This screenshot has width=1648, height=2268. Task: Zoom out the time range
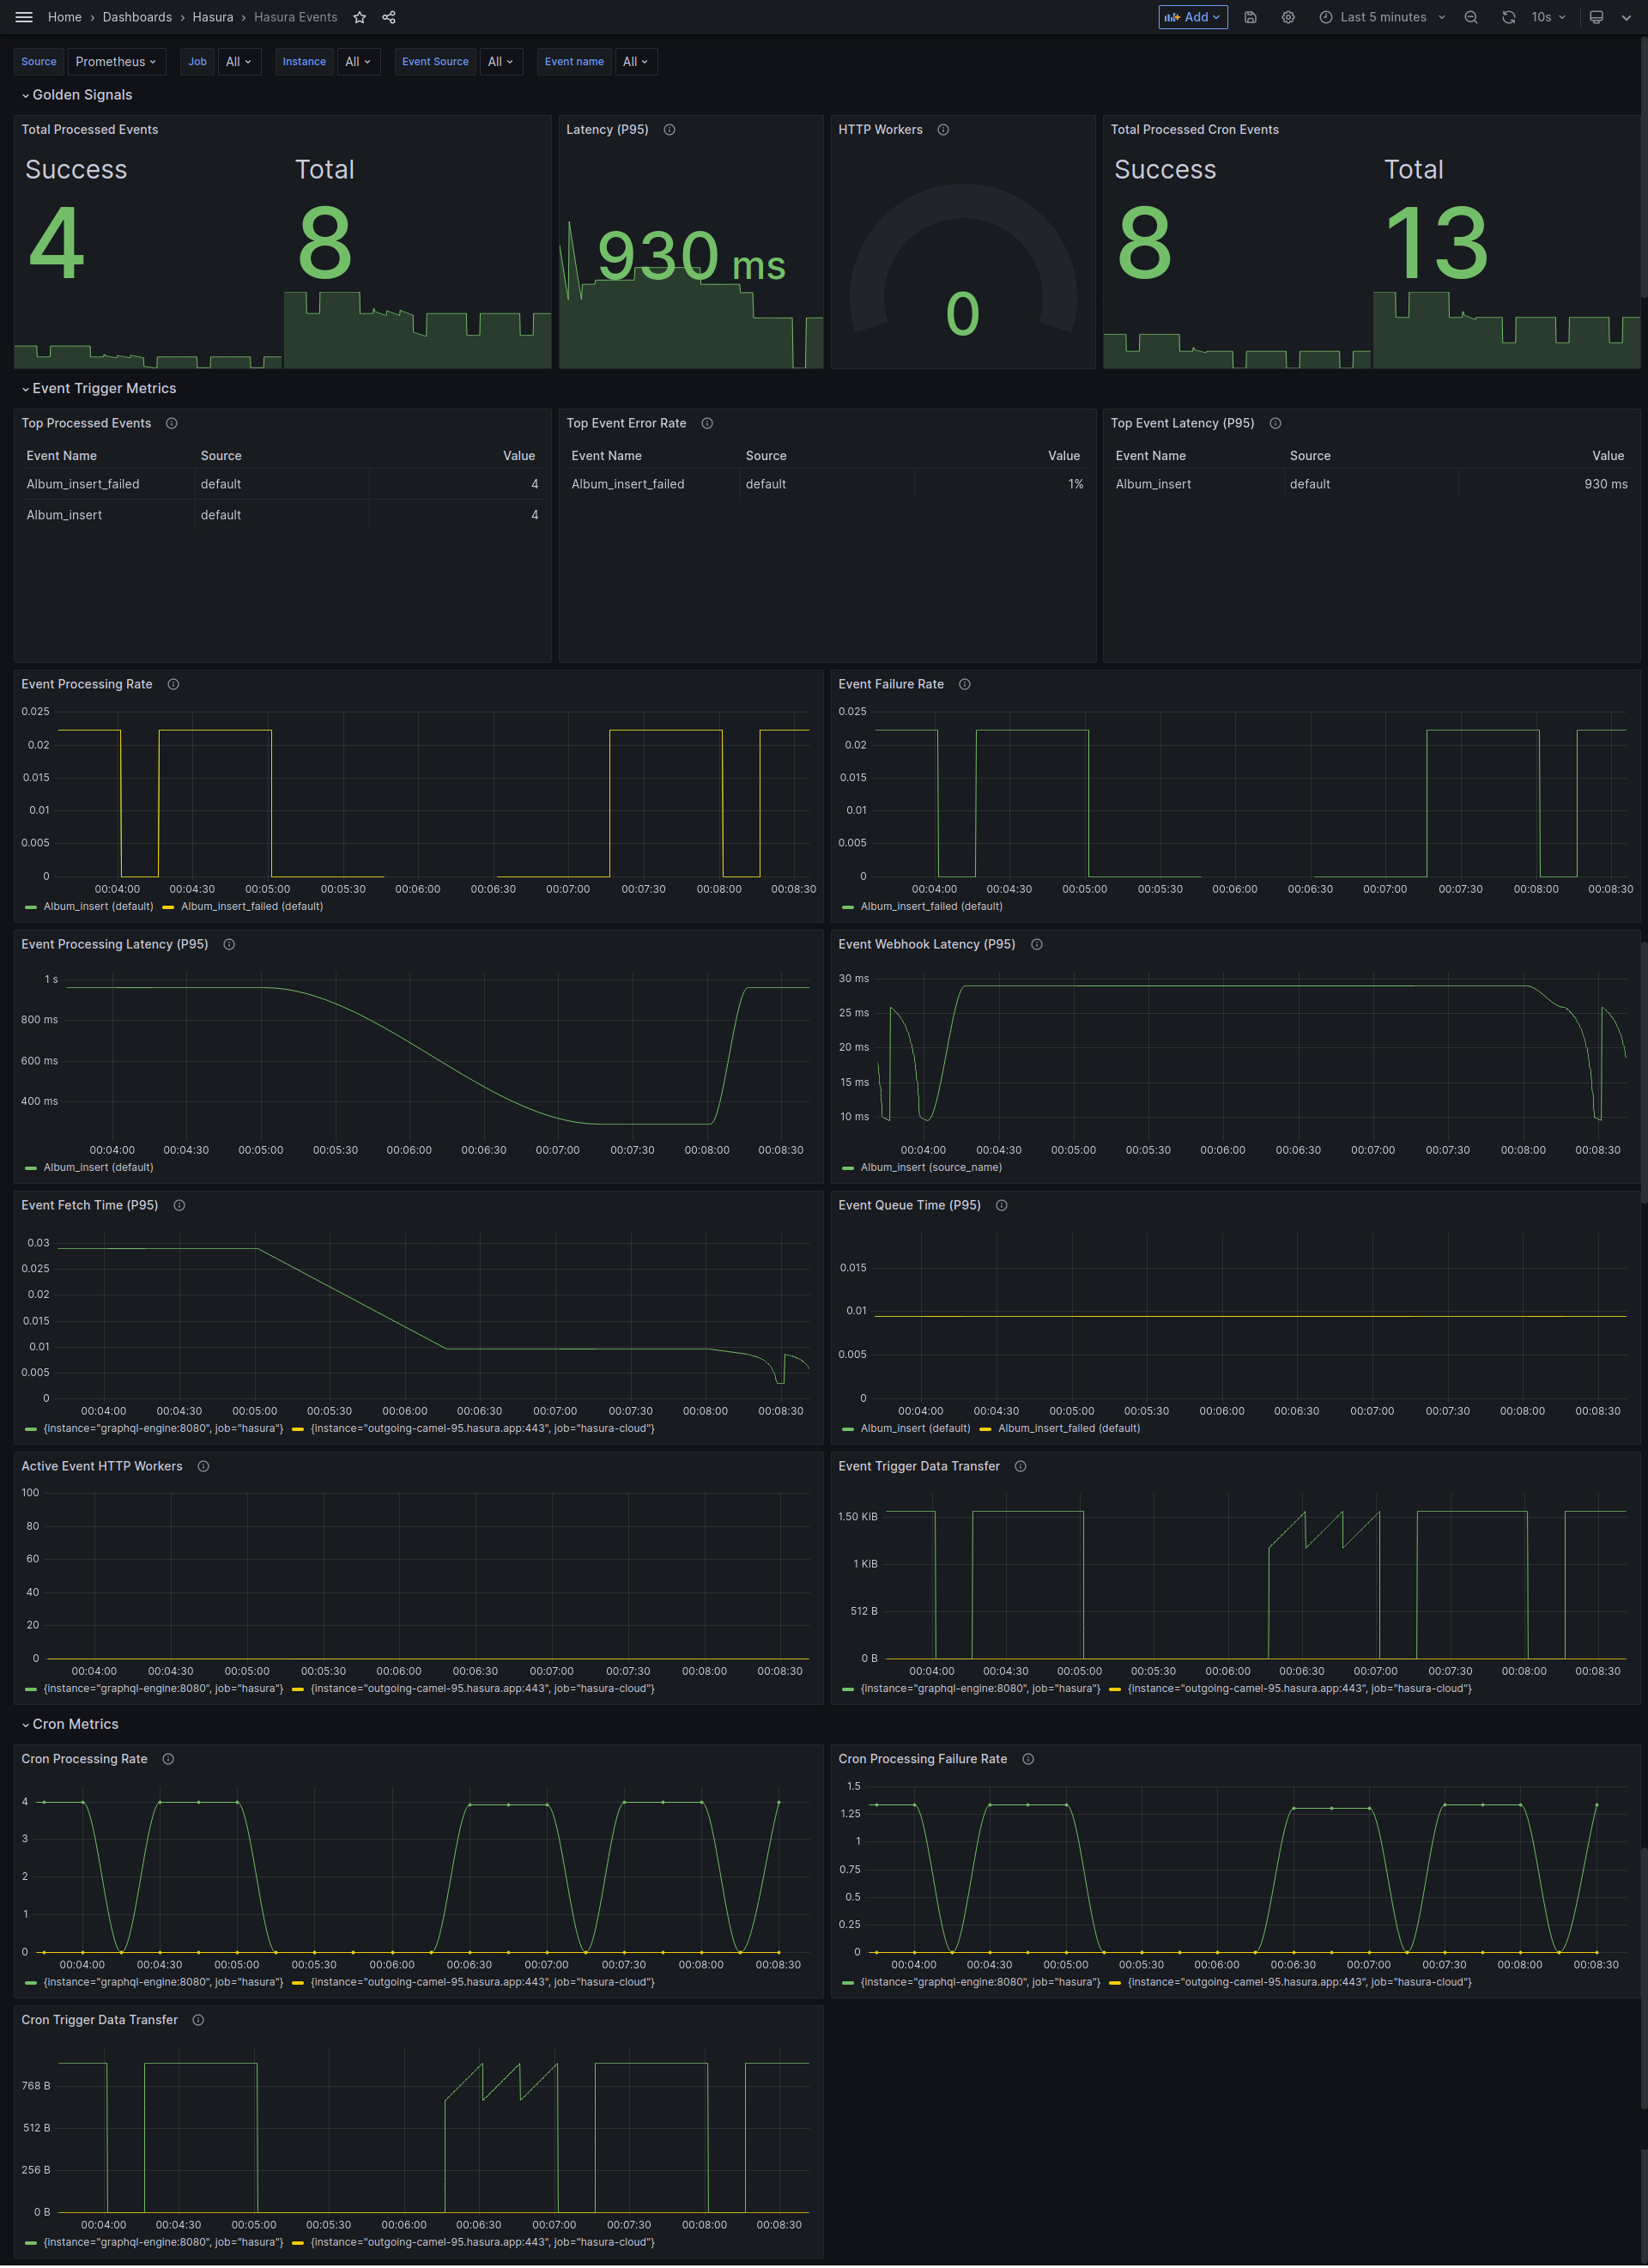pyautogui.click(x=1471, y=17)
